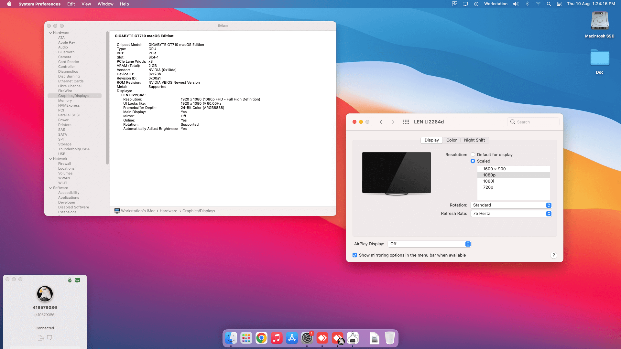621x349 pixels.
Task: Open the Help menu
Action: tap(124, 4)
